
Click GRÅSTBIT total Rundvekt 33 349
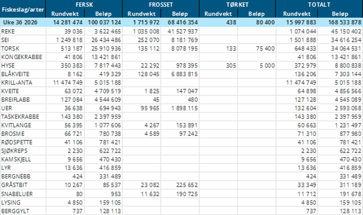pos(307,185)
